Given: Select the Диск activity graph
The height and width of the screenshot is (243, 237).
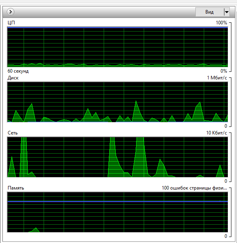Looking at the screenshot, I should 118,102.
